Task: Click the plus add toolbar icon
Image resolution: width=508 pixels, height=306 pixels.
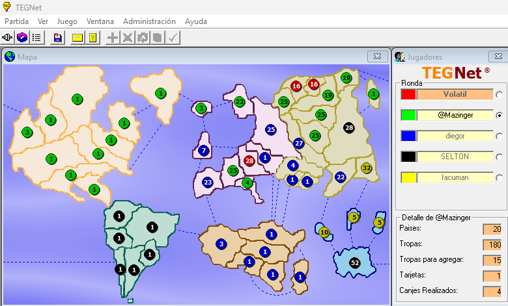Action: pos(113,38)
